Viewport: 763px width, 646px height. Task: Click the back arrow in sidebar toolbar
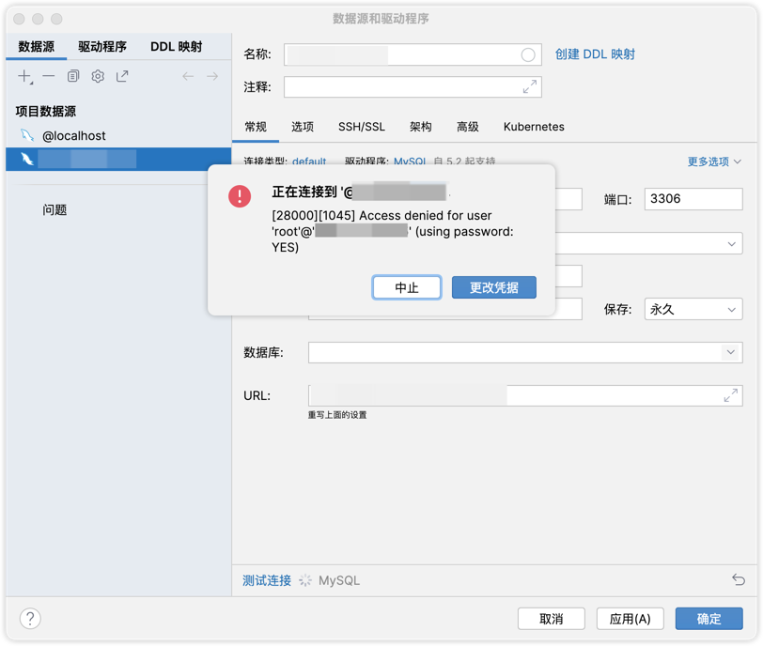(188, 76)
